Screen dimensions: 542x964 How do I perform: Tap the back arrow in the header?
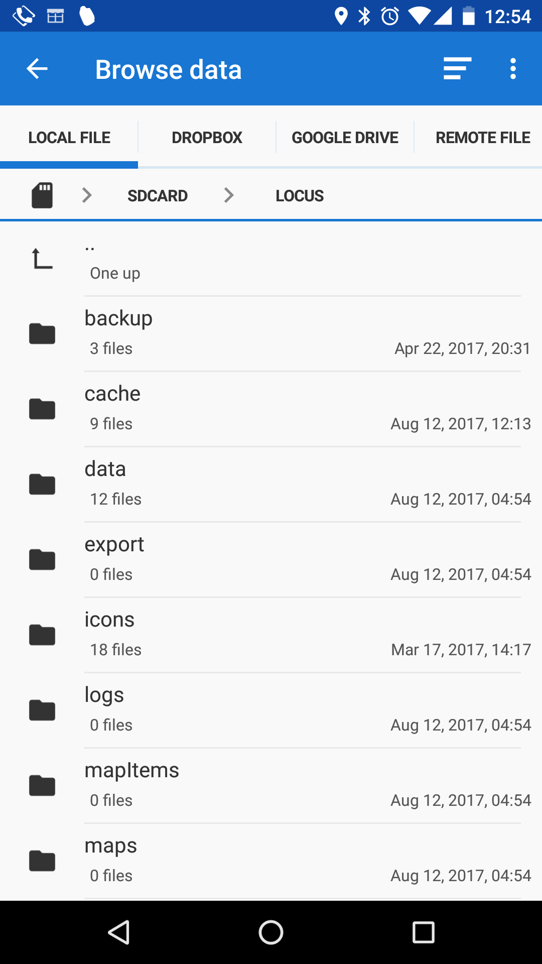click(x=37, y=69)
